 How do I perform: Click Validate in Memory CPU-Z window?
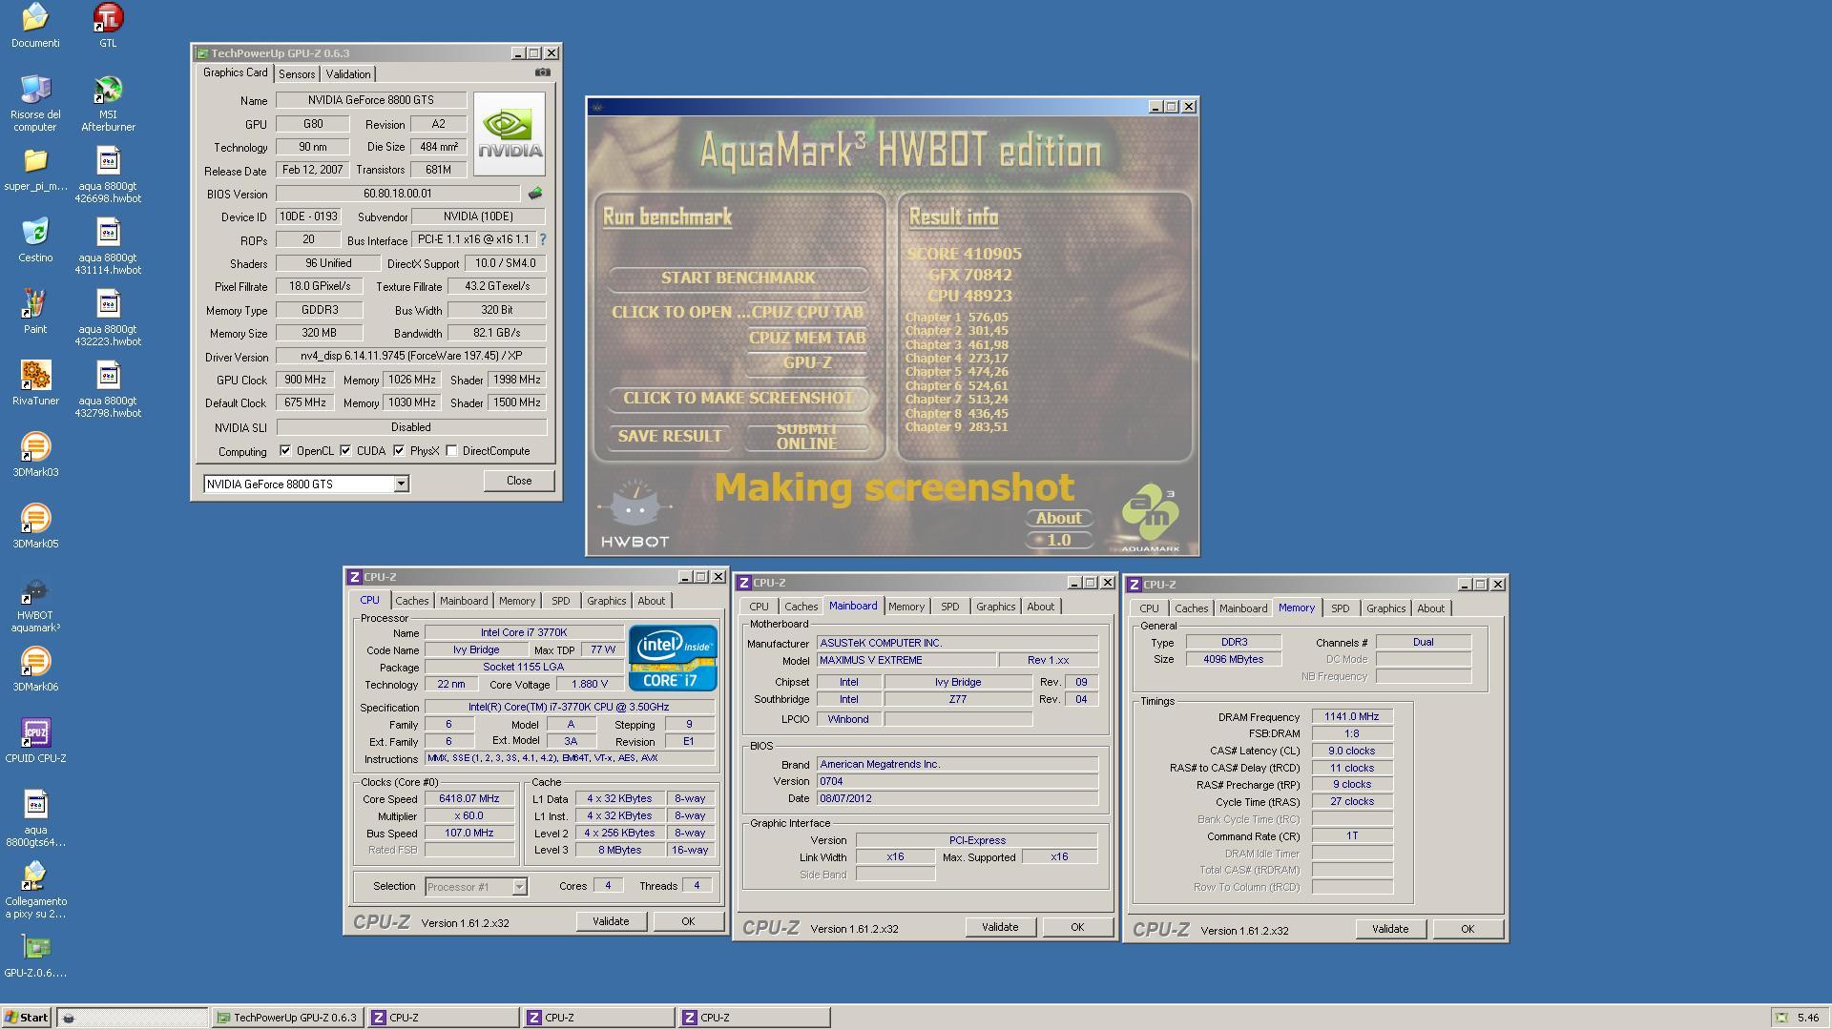pos(1390,929)
